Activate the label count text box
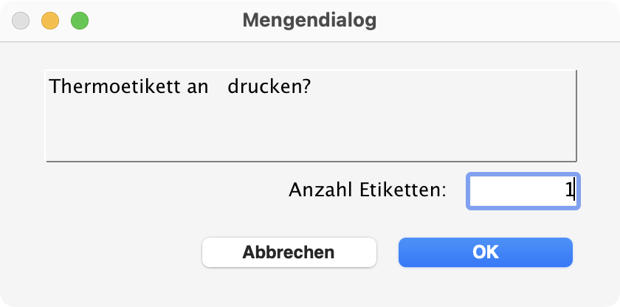 click(x=523, y=190)
